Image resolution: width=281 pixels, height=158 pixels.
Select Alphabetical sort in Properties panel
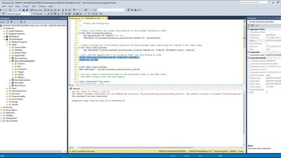coord(253,25)
